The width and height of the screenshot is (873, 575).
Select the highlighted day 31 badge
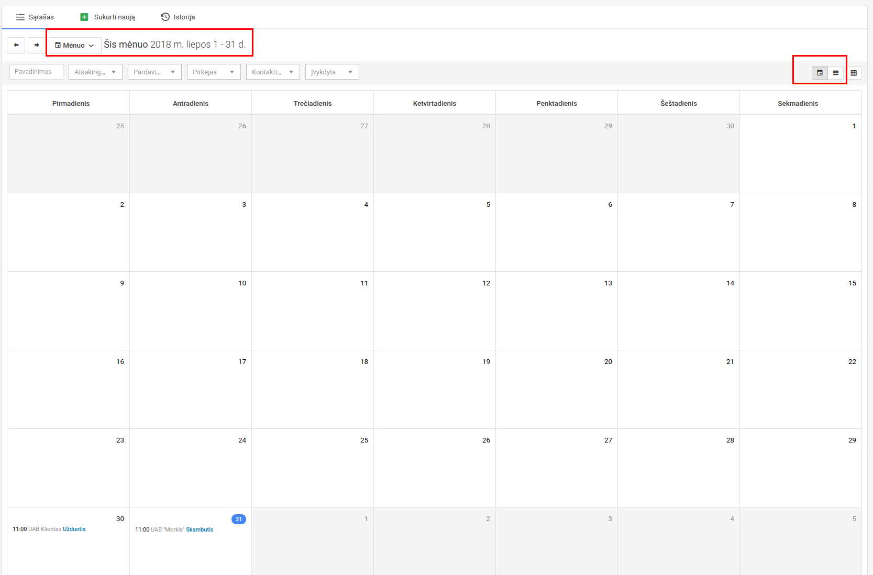click(x=238, y=519)
